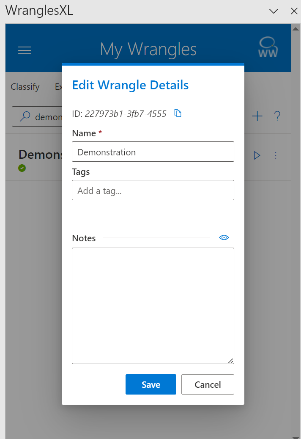This screenshot has width=301, height=439.
Task: Expand the WranglesXL task pane options chevron
Action: click(x=274, y=11)
